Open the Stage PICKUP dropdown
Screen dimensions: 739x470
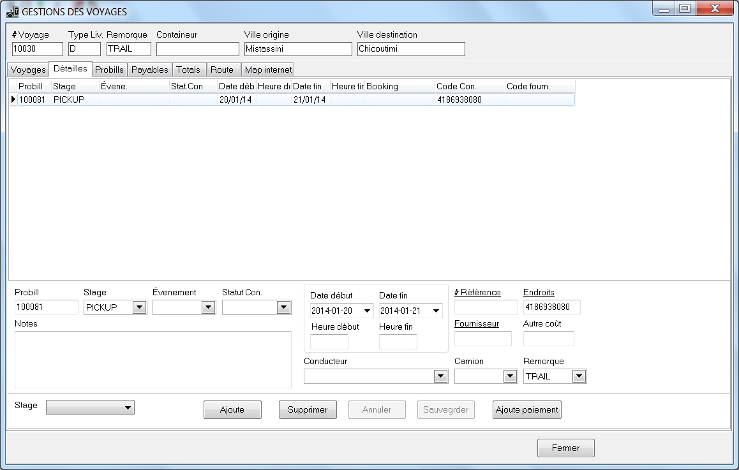click(x=139, y=307)
